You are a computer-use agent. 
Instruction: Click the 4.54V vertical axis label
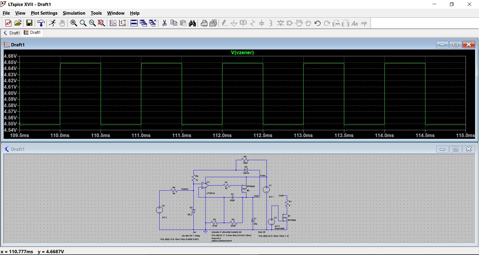[10, 130]
